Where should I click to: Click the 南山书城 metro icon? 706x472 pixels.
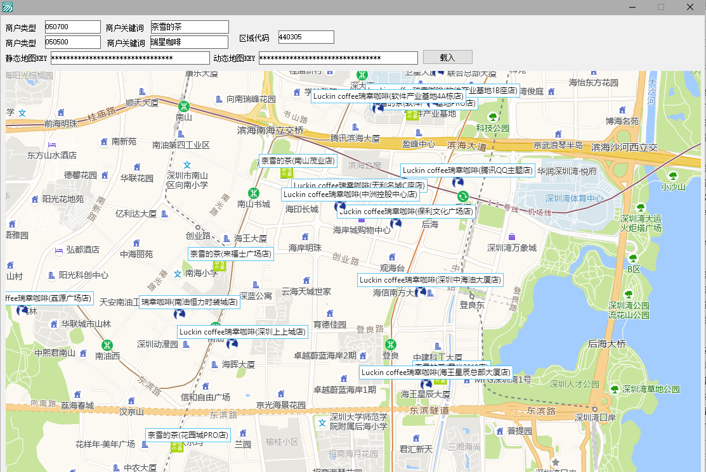click(x=254, y=193)
